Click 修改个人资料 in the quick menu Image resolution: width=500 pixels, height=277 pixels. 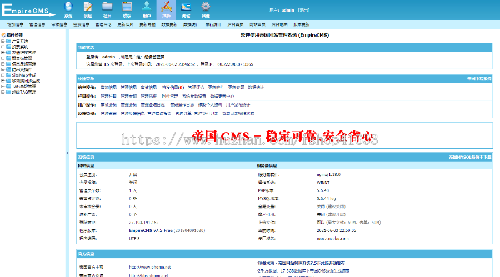tap(210, 104)
